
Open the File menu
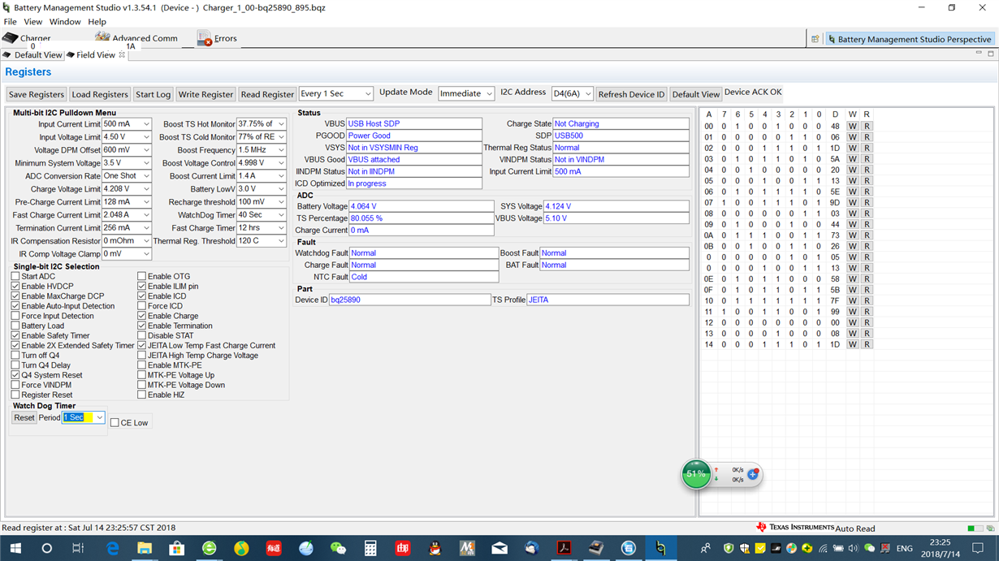click(11, 22)
